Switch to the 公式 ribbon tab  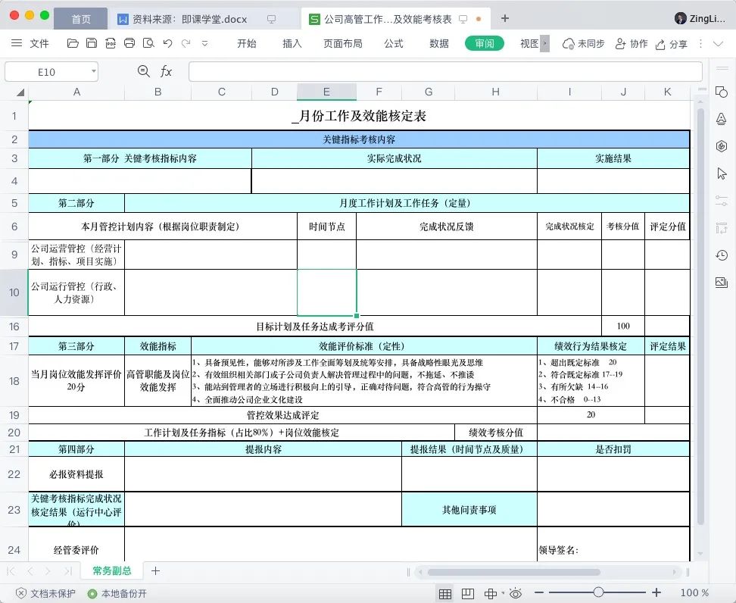[x=393, y=43]
